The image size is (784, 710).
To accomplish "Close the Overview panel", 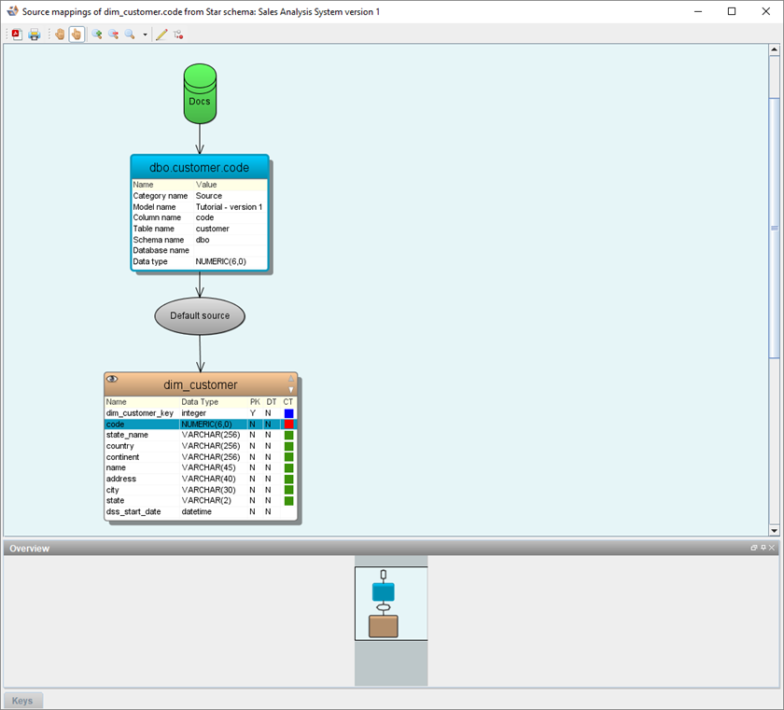I will pos(772,548).
